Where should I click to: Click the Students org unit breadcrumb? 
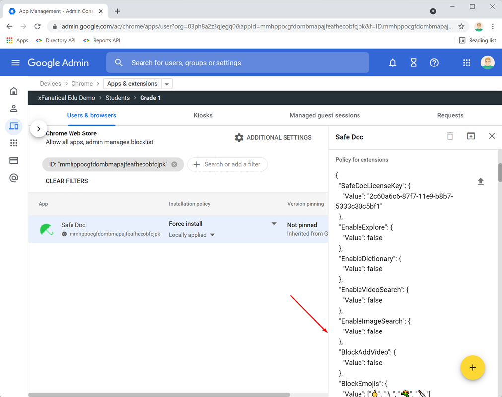118,98
